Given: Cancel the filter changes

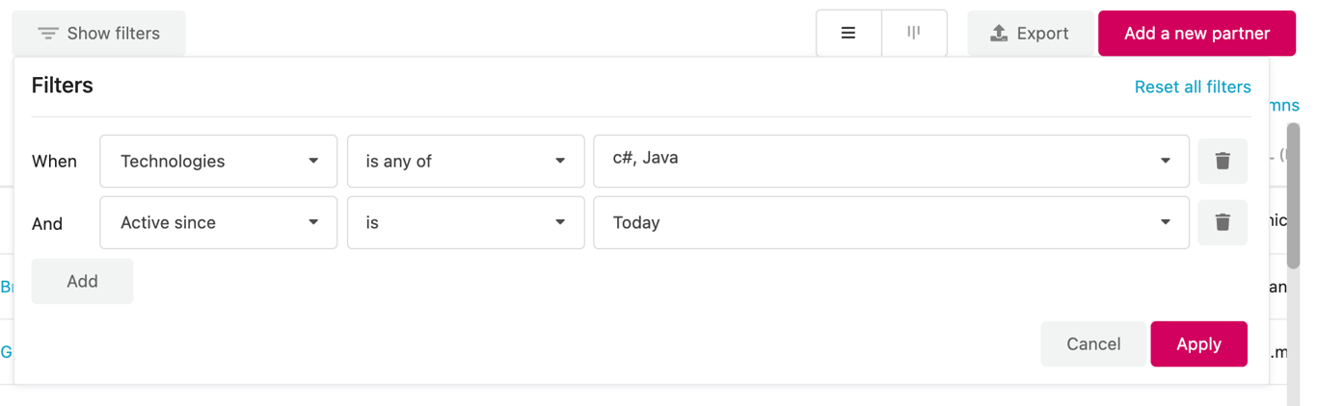Looking at the screenshot, I should (x=1093, y=343).
